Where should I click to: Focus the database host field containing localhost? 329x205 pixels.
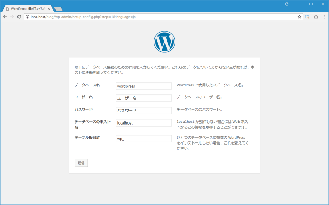tap(143, 123)
